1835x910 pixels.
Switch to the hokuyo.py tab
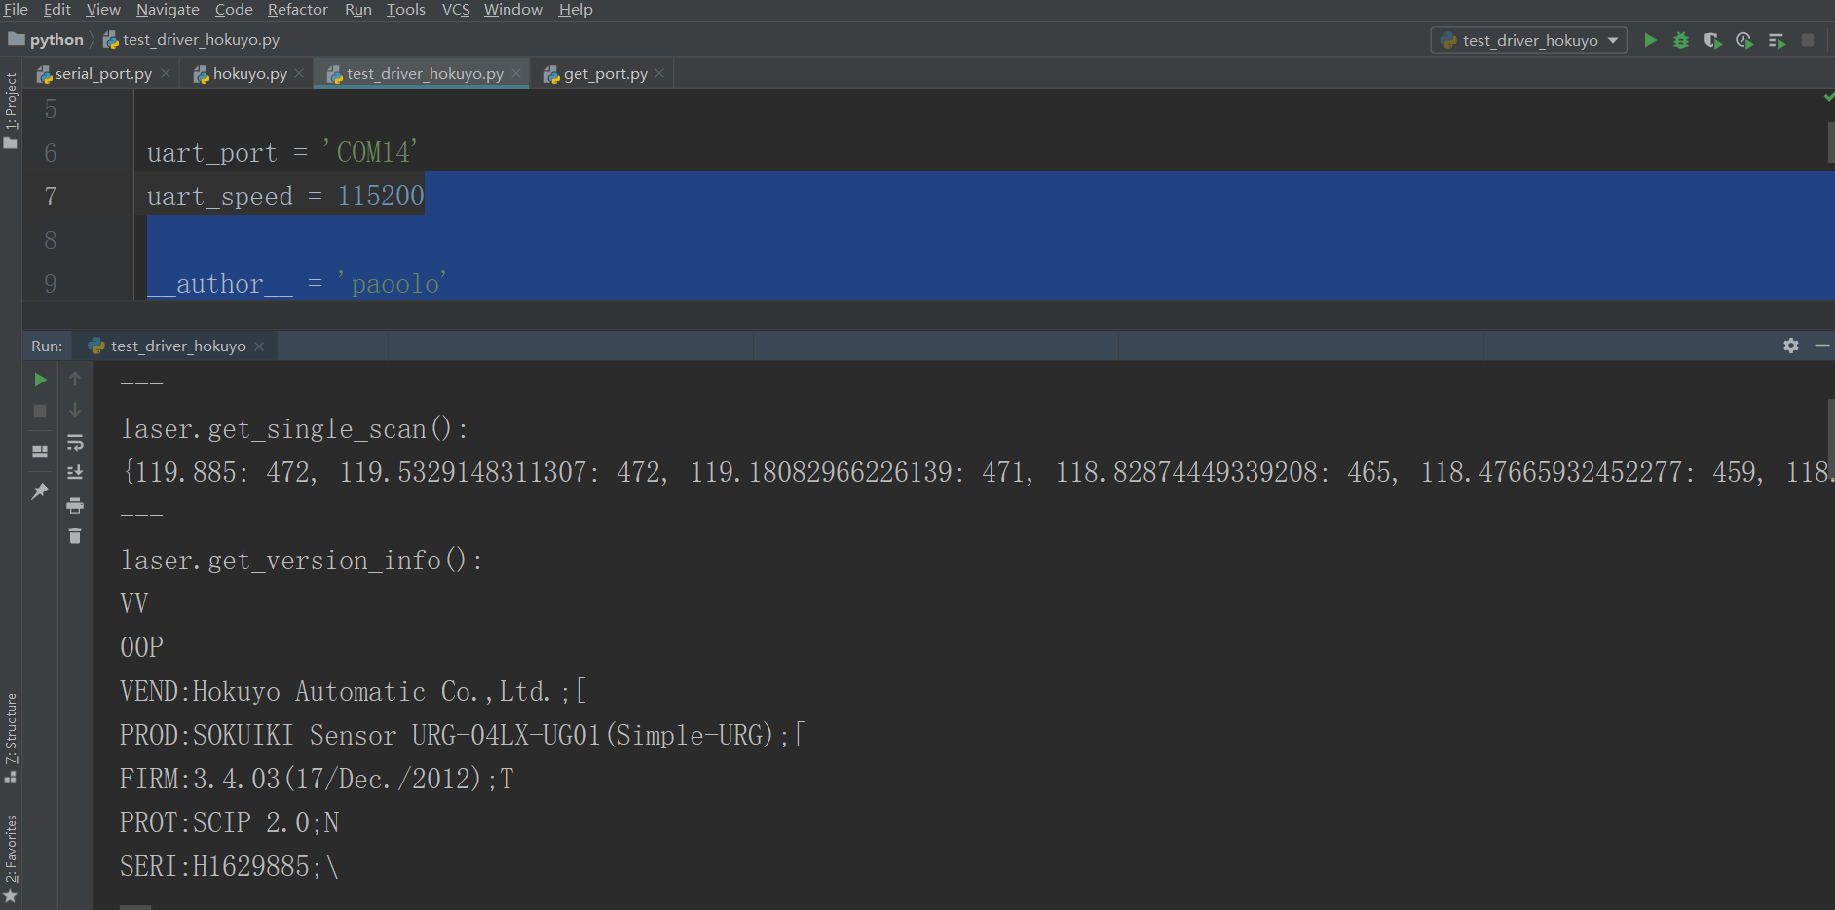pos(248,73)
